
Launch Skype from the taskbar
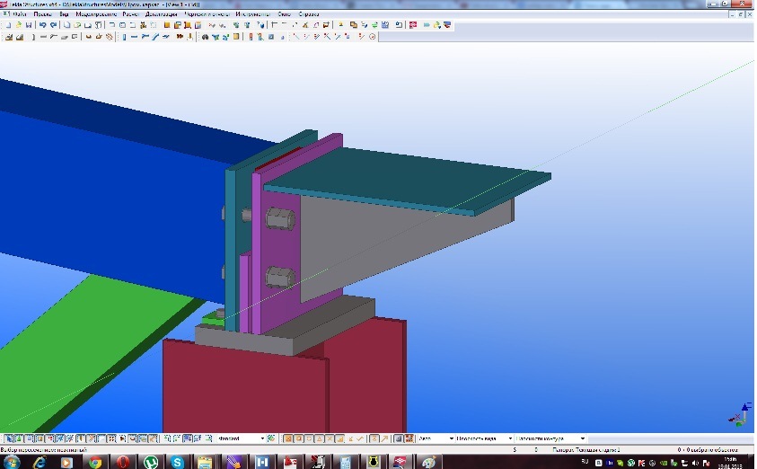(177, 461)
